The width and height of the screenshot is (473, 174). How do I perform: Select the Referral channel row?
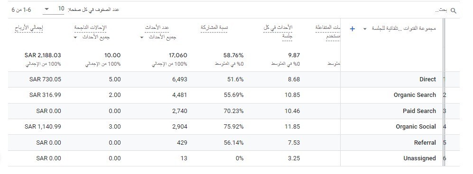[x=234, y=143]
